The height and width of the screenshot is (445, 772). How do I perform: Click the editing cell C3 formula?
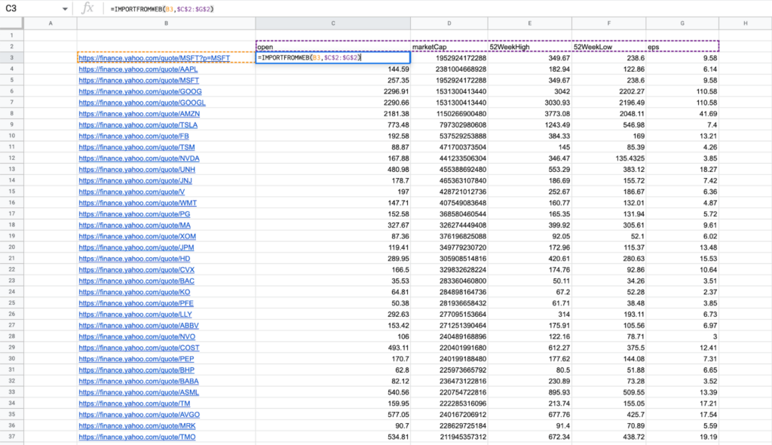[x=332, y=57]
